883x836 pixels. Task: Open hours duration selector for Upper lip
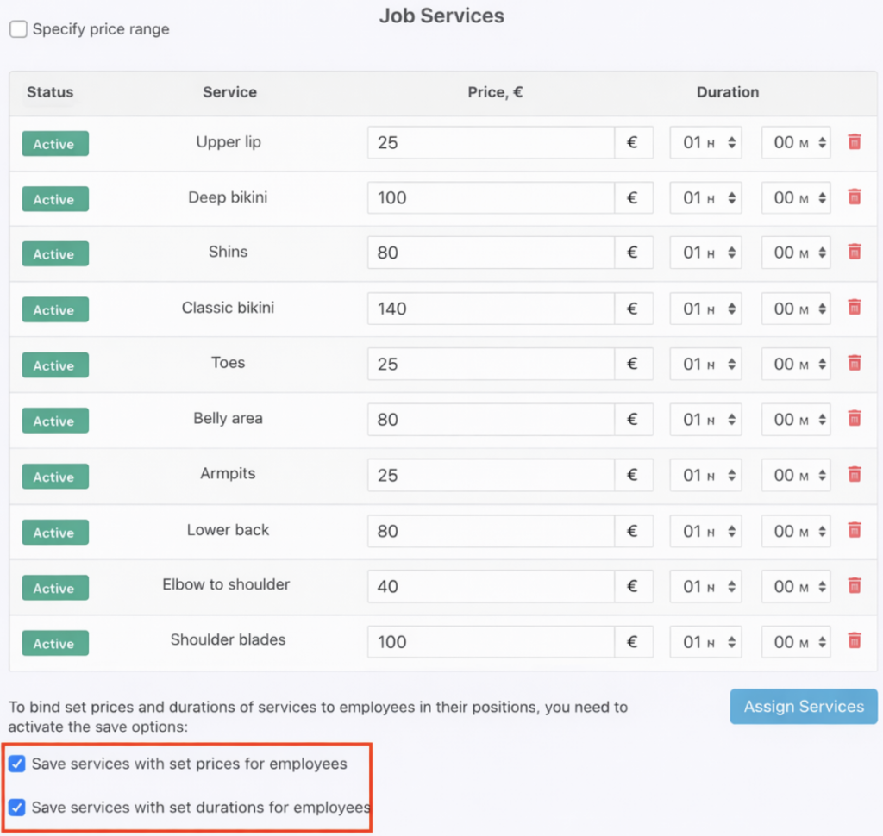tap(705, 143)
